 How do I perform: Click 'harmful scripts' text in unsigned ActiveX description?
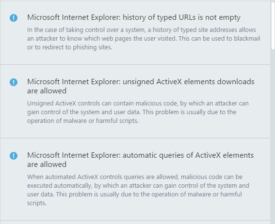117,121
